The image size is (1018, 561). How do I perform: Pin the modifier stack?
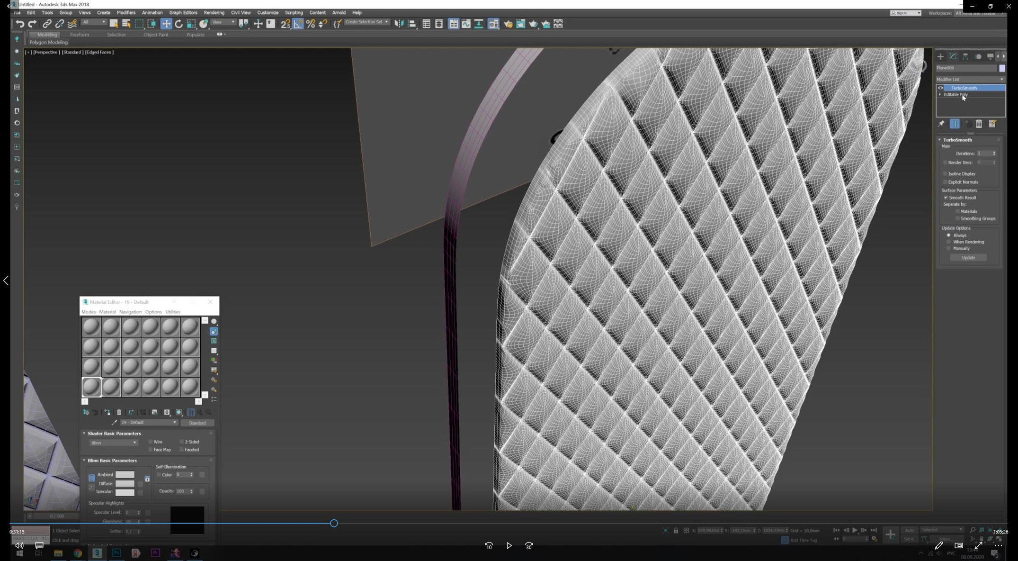pos(941,124)
